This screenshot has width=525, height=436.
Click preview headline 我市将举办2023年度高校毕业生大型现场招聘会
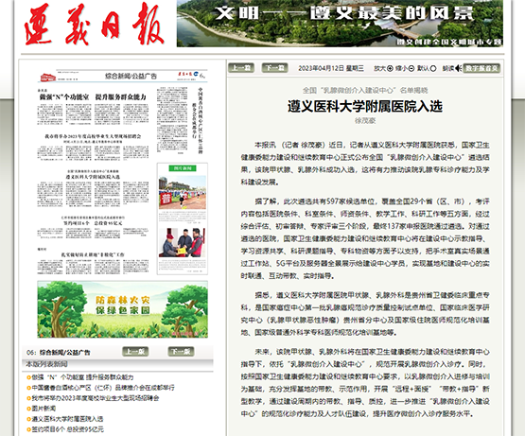click(x=93, y=136)
